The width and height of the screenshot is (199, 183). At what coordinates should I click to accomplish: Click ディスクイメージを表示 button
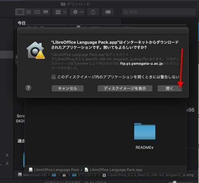125,88
